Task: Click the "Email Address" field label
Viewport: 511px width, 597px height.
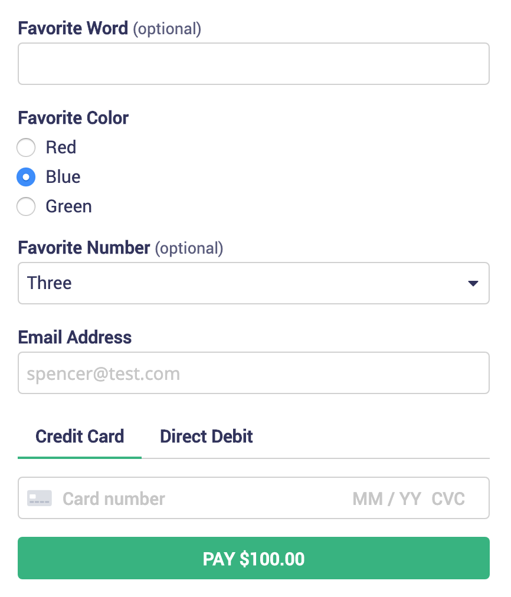Action: tap(75, 337)
